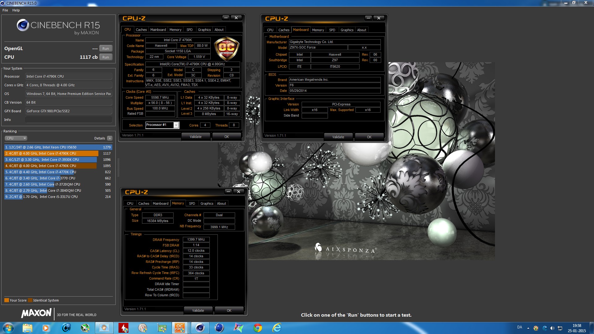The width and height of the screenshot is (594, 334).
Task: Launch Windows Media Player from taskbar
Action: coord(46,328)
